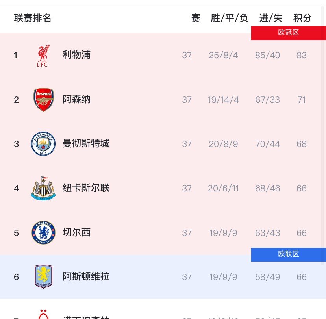326x319 pixels.
Task: Sort table by 积分 column header
Action: 302,18
